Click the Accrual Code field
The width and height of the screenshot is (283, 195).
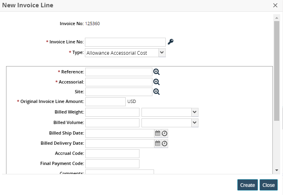point(112,153)
